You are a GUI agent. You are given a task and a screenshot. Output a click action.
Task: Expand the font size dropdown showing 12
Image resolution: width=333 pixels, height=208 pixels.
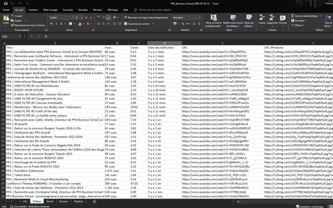tap(82, 18)
